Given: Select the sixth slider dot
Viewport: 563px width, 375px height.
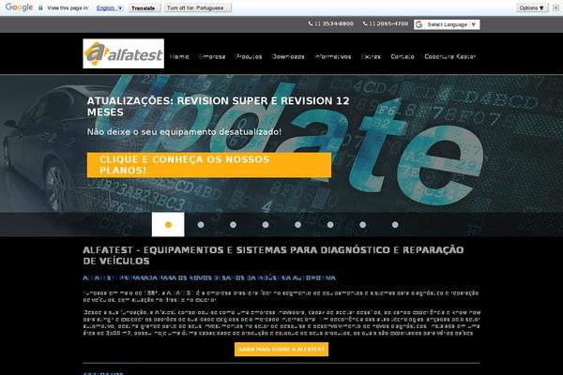Looking at the screenshot, I should (x=330, y=225).
